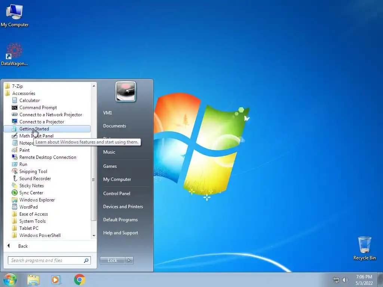
Task: Launch Google Chrome from the taskbar
Action: point(79,280)
